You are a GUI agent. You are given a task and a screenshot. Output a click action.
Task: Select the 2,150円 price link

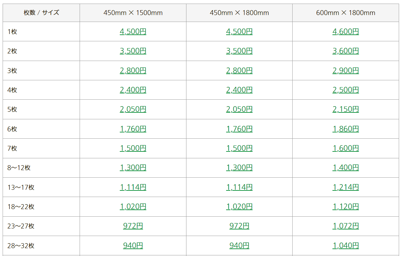[x=346, y=109]
